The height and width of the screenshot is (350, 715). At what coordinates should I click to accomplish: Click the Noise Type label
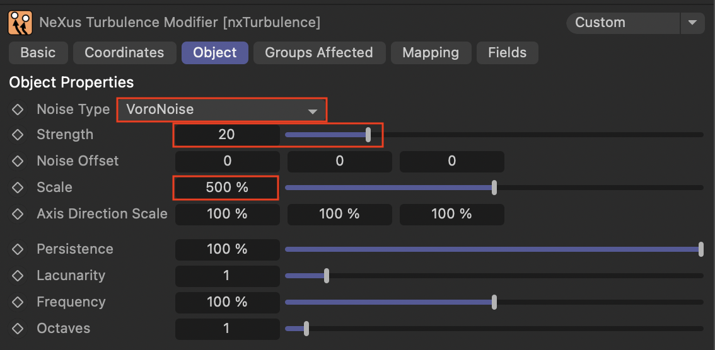pyautogui.click(x=73, y=110)
